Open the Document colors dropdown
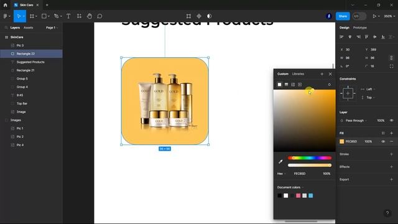 (x=290, y=187)
